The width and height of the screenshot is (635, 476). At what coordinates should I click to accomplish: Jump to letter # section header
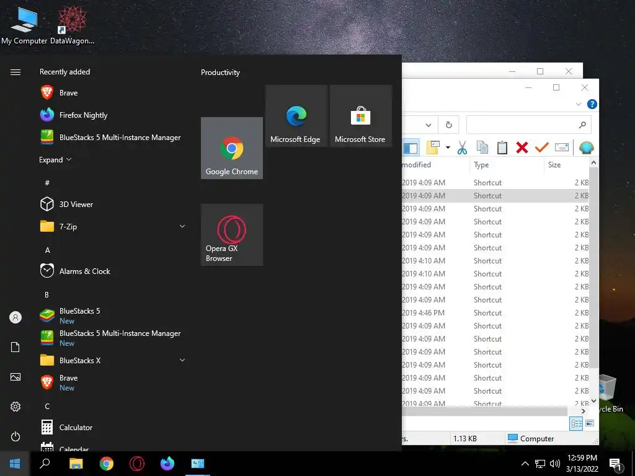pos(47,183)
